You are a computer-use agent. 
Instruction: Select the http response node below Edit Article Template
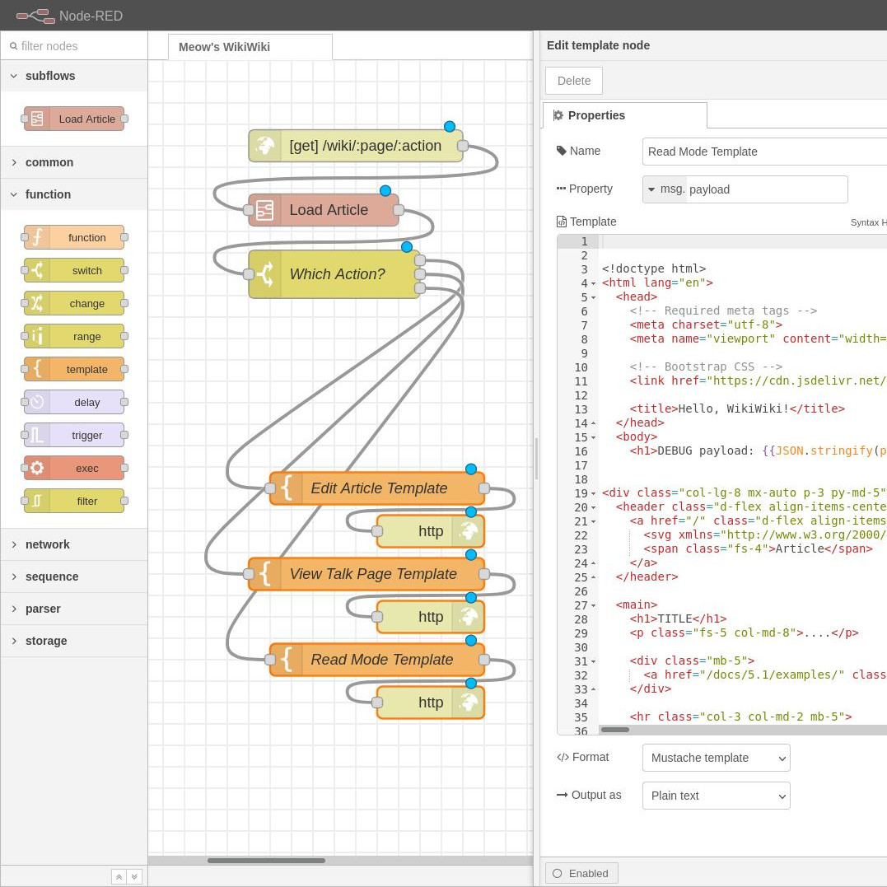coord(431,531)
